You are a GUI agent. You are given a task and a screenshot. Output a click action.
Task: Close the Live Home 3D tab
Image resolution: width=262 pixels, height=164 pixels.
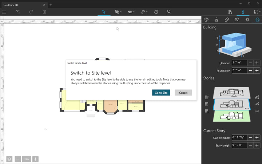pyautogui.click(x=44, y=5)
